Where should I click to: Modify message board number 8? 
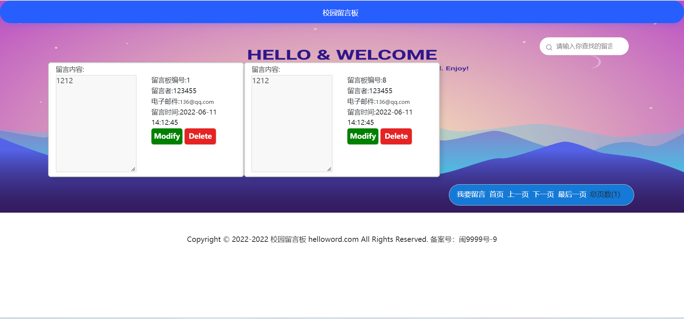[363, 136]
